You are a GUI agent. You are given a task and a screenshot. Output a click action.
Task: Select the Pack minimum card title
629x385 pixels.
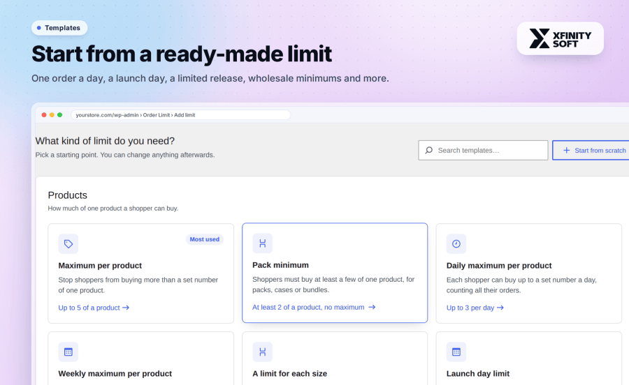(x=280, y=265)
